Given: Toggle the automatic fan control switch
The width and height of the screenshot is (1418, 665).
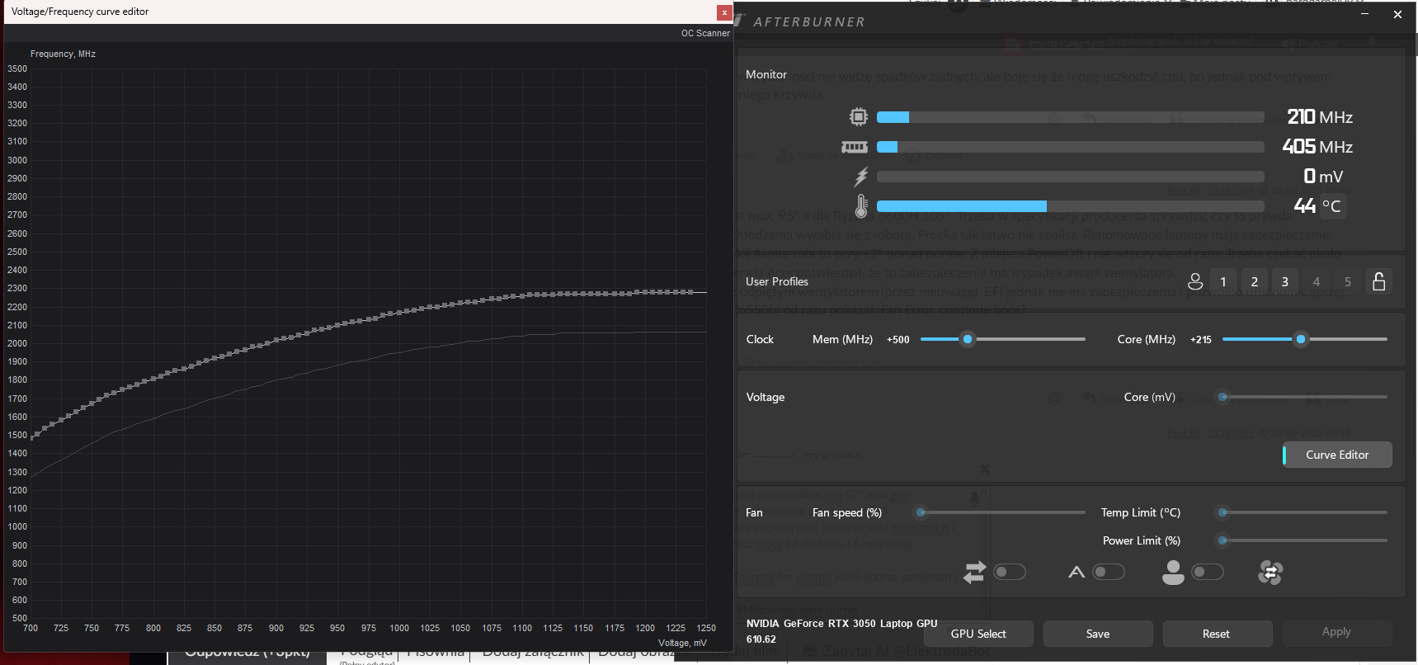Looking at the screenshot, I should [1109, 572].
